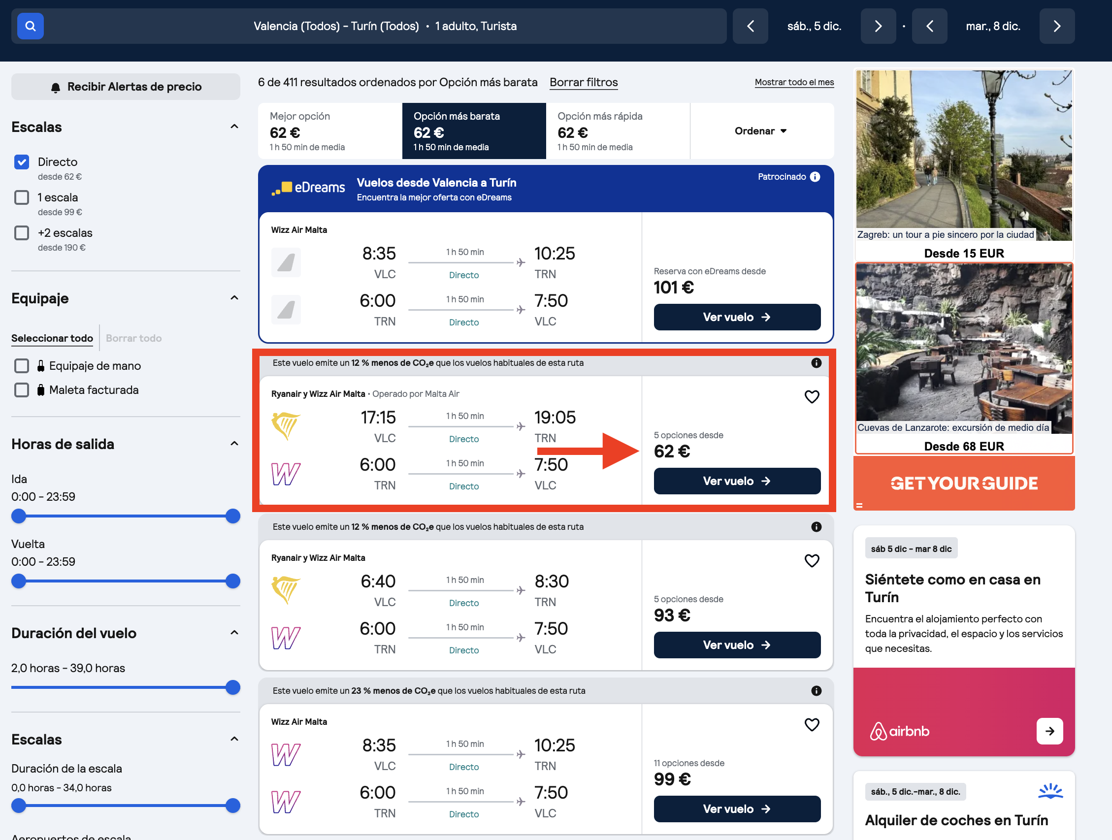The height and width of the screenshot is (840, 1112).
Task: Select the Mejor opción tab
Action: coord(330,131)
